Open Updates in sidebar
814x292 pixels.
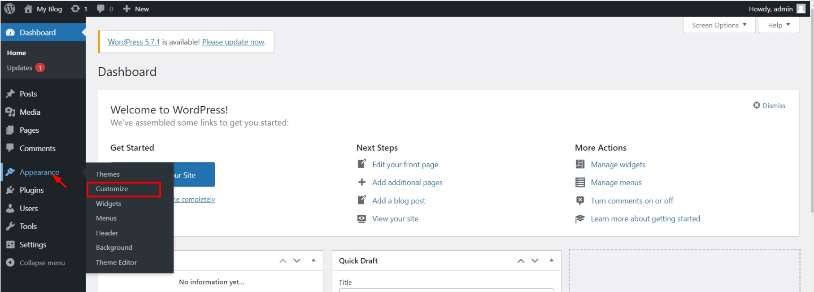[20, 68]
